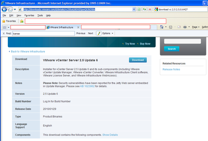This screenshot has height=141, width=208.
Task: Follow 'Back to VMware Infrastructure' link
Action: click(28, 52)
